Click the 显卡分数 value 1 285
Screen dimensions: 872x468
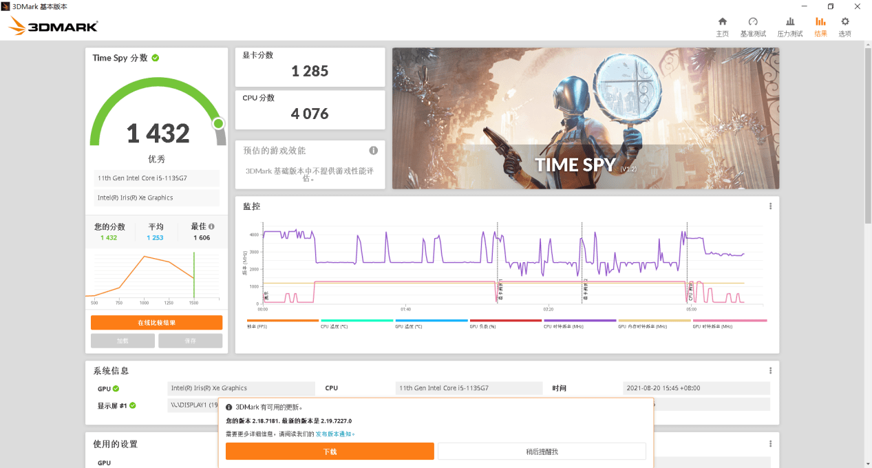coord(310,71)
